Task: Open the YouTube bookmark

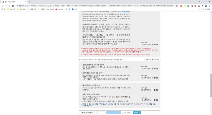Action: 59,9
